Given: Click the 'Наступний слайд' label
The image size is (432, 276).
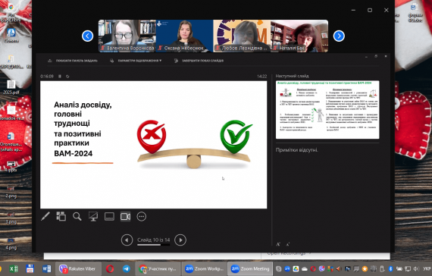Looking at the screenshot, I should [292, 76].
